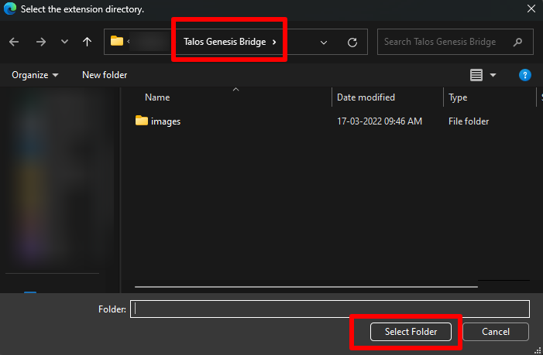The width and height of the screenshot is (543, 355).
Task: Click folder icon in address bar
Action: (x=117, y=41)
